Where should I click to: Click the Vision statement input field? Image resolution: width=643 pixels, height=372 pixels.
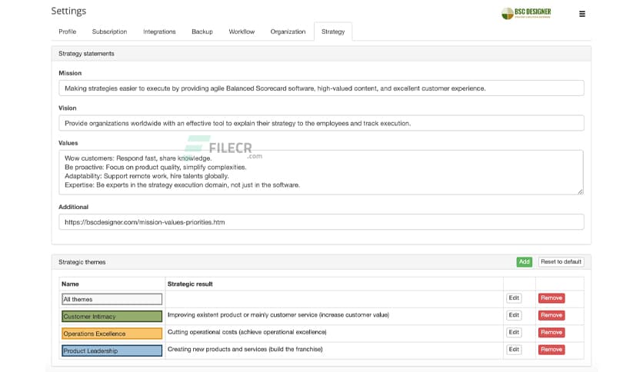tap(321, 123)
